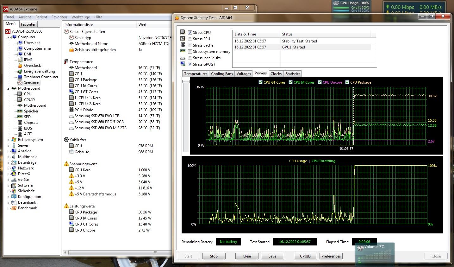Open the Hilfe menu
The image size is (454, 267).
point(98,17)
